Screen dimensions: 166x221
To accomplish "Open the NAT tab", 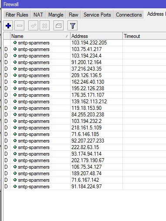I will (38, 15).
